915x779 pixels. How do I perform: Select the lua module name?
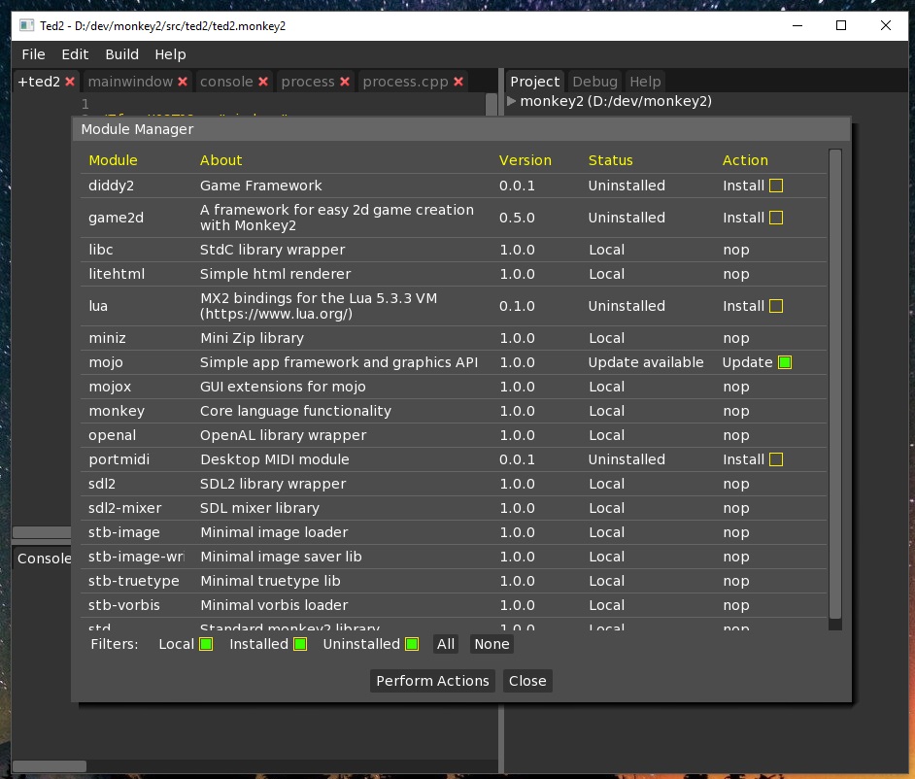98,306
